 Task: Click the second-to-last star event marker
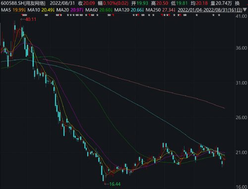click(213, 15)
